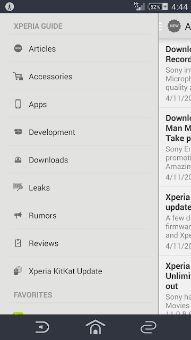Open the Articles menu entry
Screen dimensions: 191x340
[80, 48]
